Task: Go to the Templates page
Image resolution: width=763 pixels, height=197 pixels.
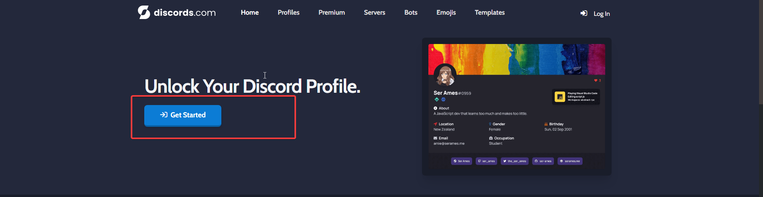Action: pyautogui.click(x=490, y=13)
